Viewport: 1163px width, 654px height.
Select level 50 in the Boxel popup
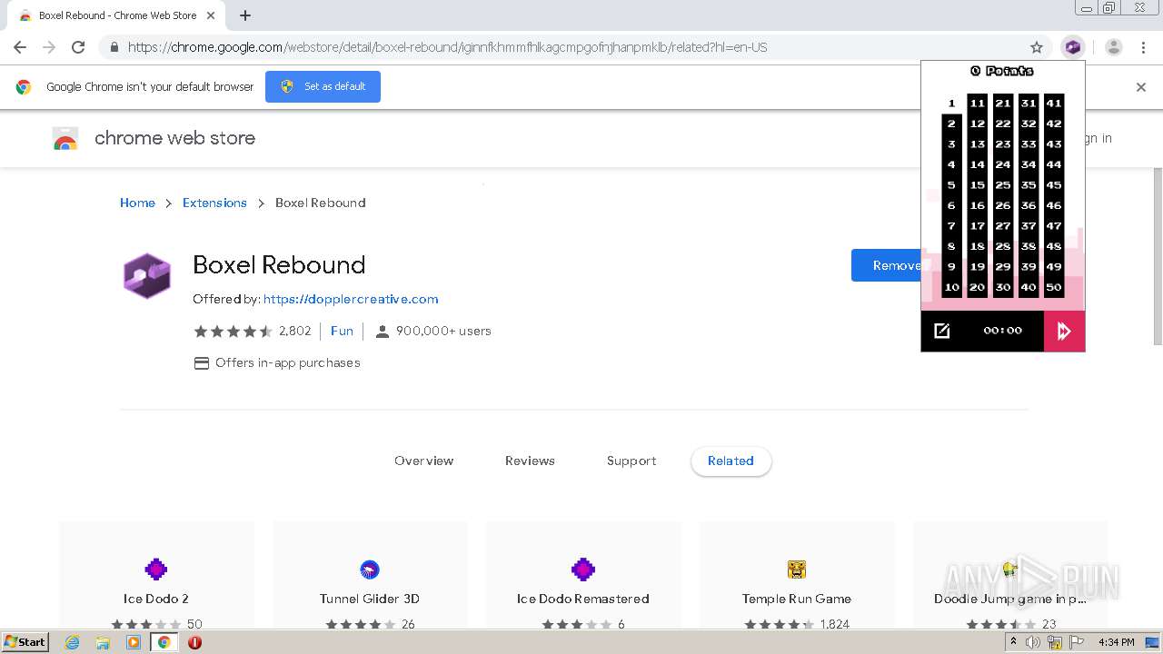(1053, 287)
